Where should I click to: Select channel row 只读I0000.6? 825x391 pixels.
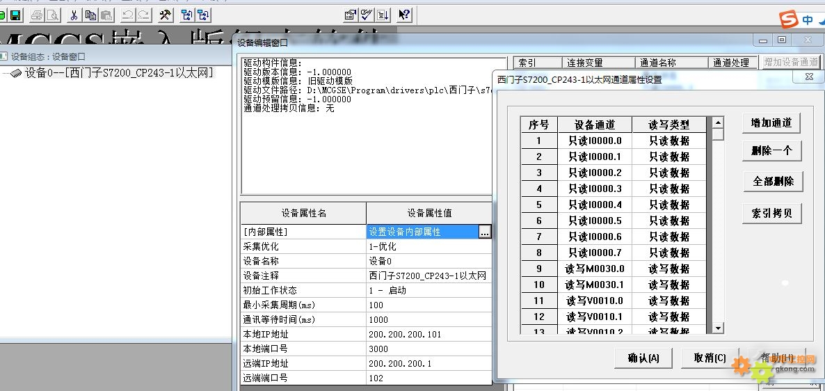click(x=614, y=237)
